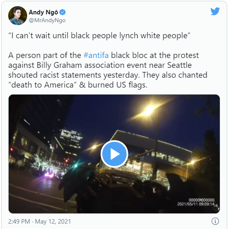Click the "death to America" text line

(x=78, y=85)
